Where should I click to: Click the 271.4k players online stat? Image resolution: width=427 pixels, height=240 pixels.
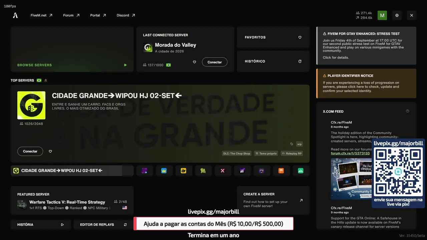click(364, 13)
